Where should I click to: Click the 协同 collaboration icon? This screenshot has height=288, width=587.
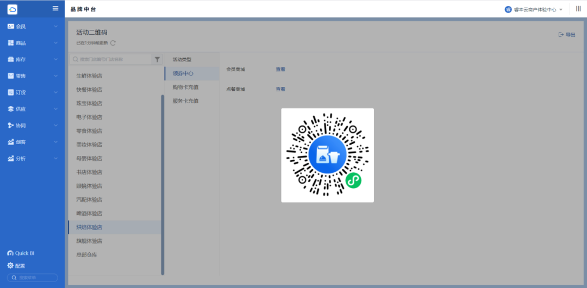pyautogui.click(x=10, y=125)
